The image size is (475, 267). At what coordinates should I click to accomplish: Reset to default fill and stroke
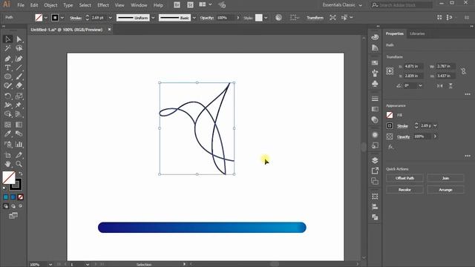pos(4,188)
